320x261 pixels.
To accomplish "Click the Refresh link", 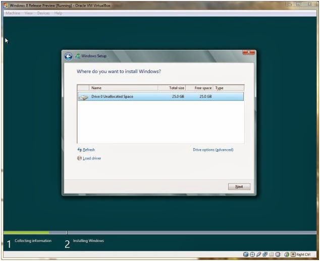I will (x=89, y=150).
